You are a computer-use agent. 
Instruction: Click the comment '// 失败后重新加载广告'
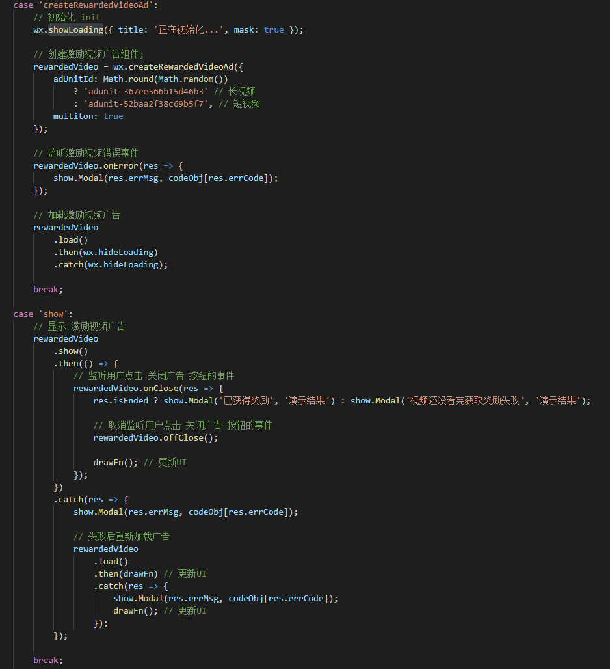click(x=122, y=537)
